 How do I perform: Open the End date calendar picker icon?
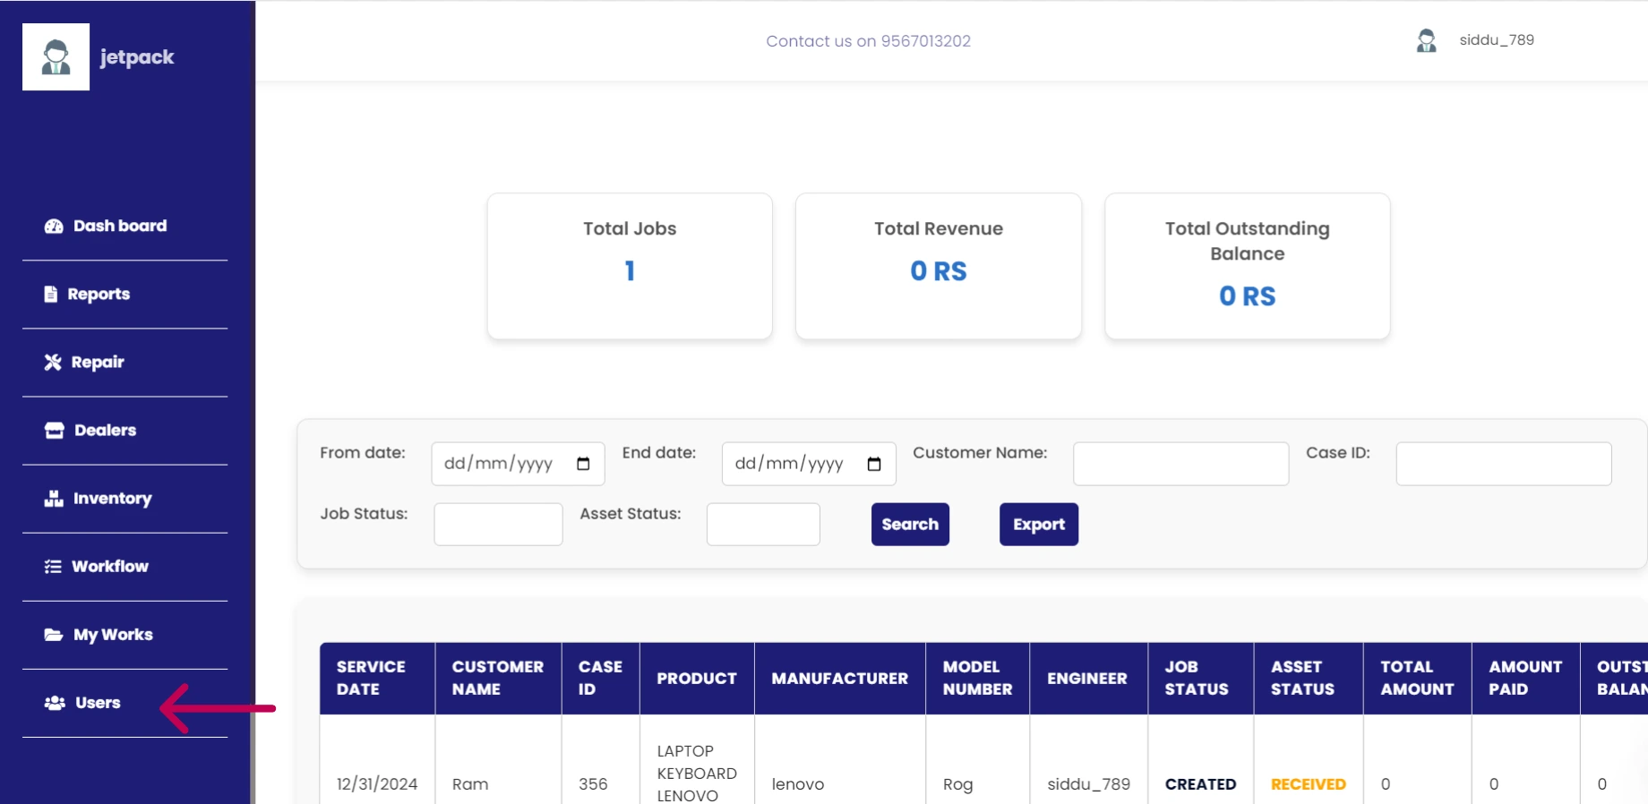(x=874, y=464)
